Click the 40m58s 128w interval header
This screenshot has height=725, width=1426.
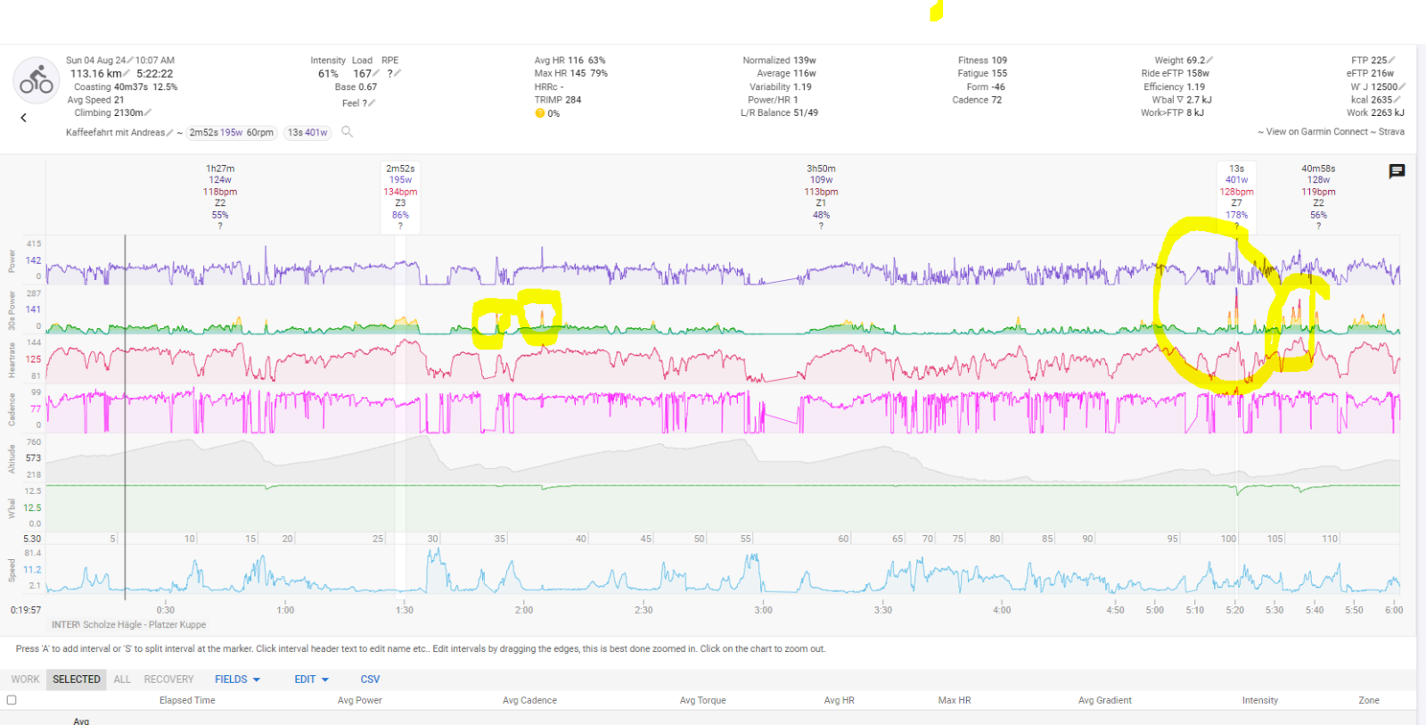tap(1318, 197)
